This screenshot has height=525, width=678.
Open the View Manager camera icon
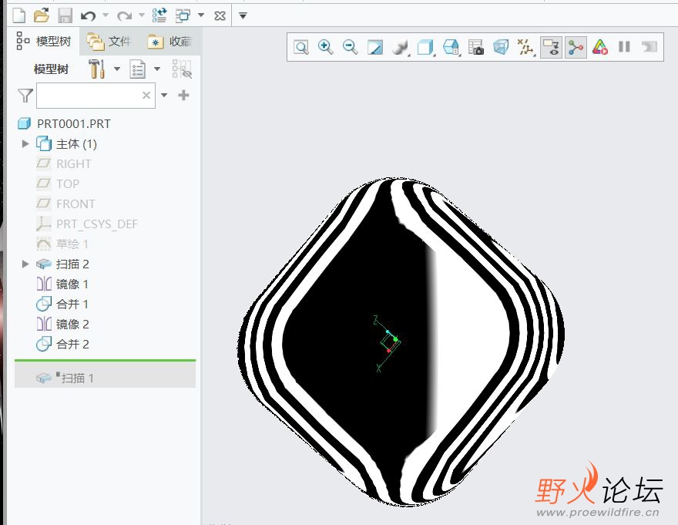(476, 47)
